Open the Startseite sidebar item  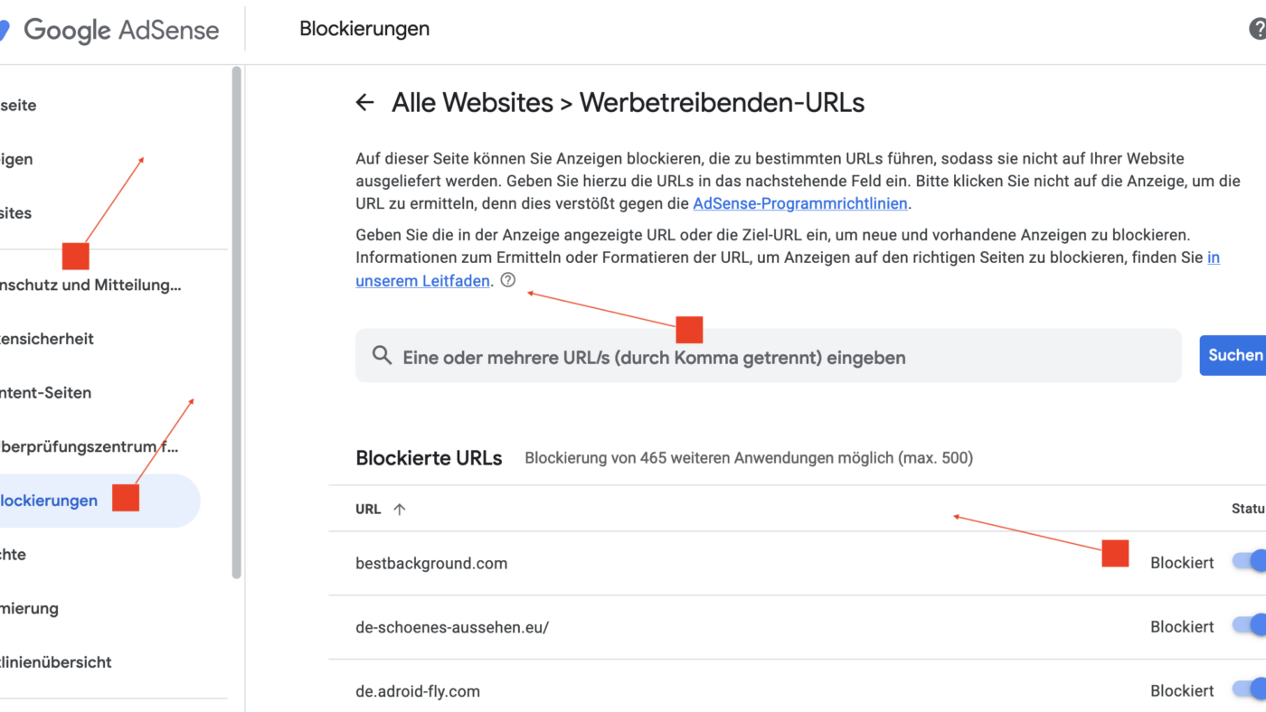pyautogui.click(x=18, y=105)
